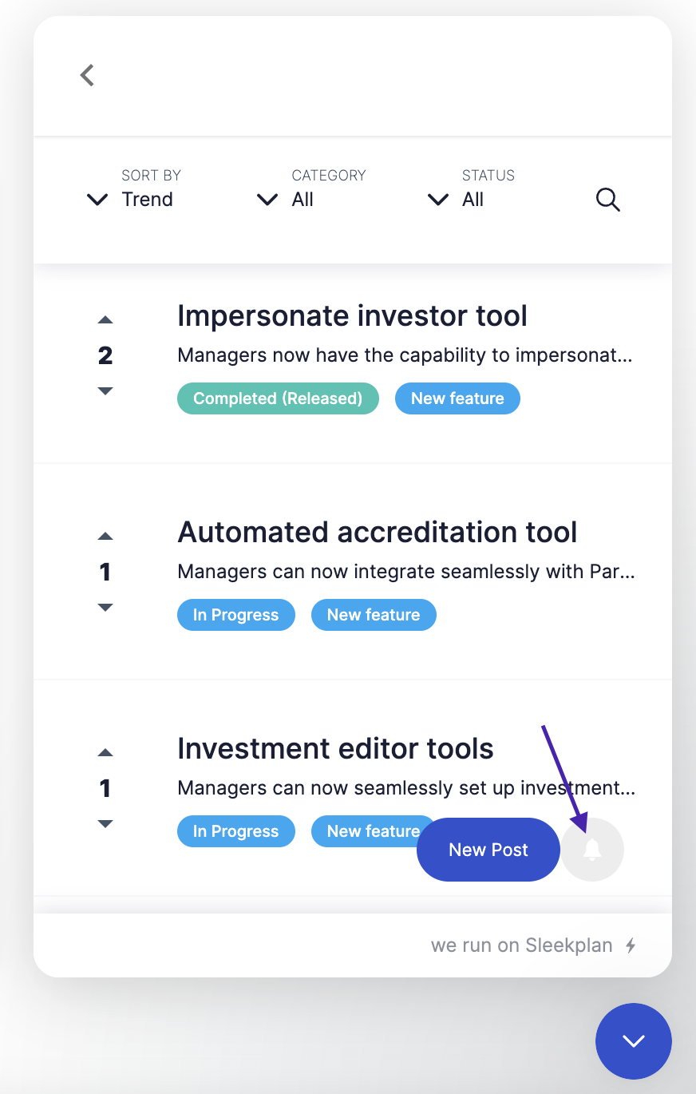Open Impersonate investor tool post title
The height and width of the screenshot is (1094, 696).
coord(352,316)
